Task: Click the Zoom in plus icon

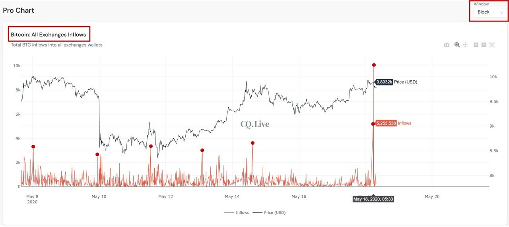Action: coord(476,45)
